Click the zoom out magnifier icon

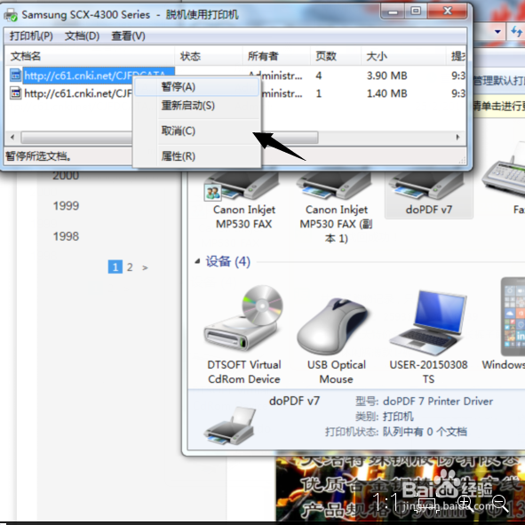pyautogui.click(x=500, y=503)
